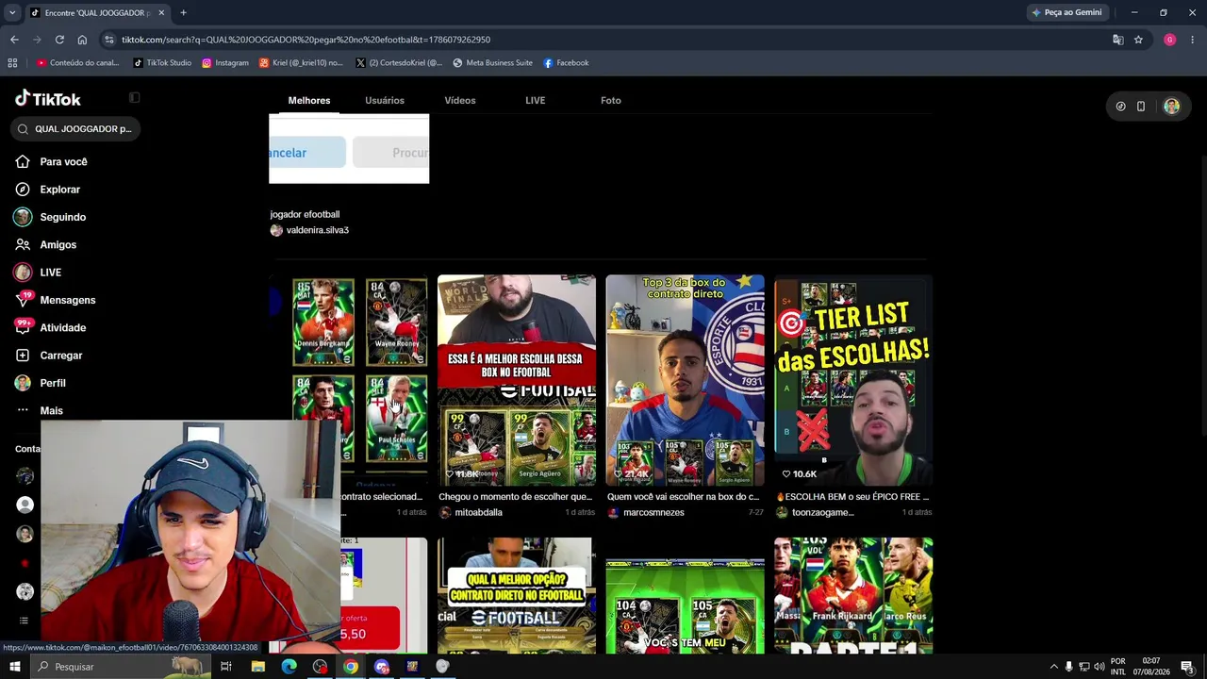The image size is (1207, 679).
Task: Open the Chrome tab search dropdown
Action: 12,13
